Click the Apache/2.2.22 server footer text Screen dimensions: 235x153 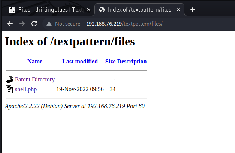75,106
